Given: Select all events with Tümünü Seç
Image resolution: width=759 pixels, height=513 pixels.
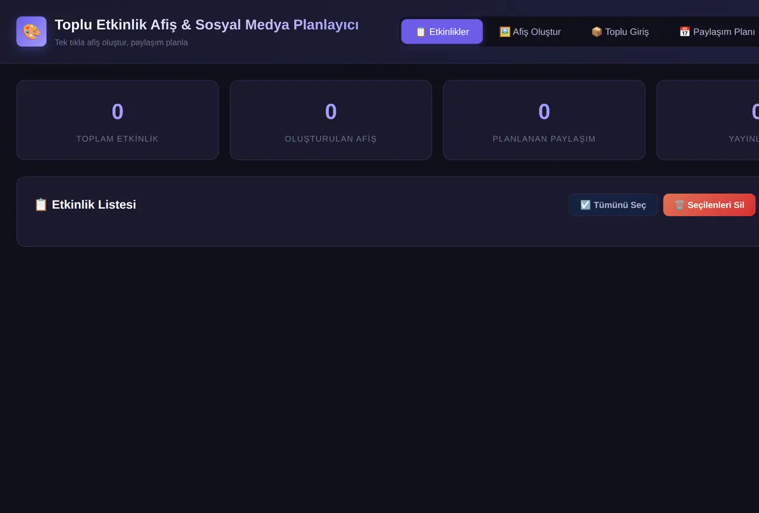Looking at the screenshot, I should coord(614,205).
